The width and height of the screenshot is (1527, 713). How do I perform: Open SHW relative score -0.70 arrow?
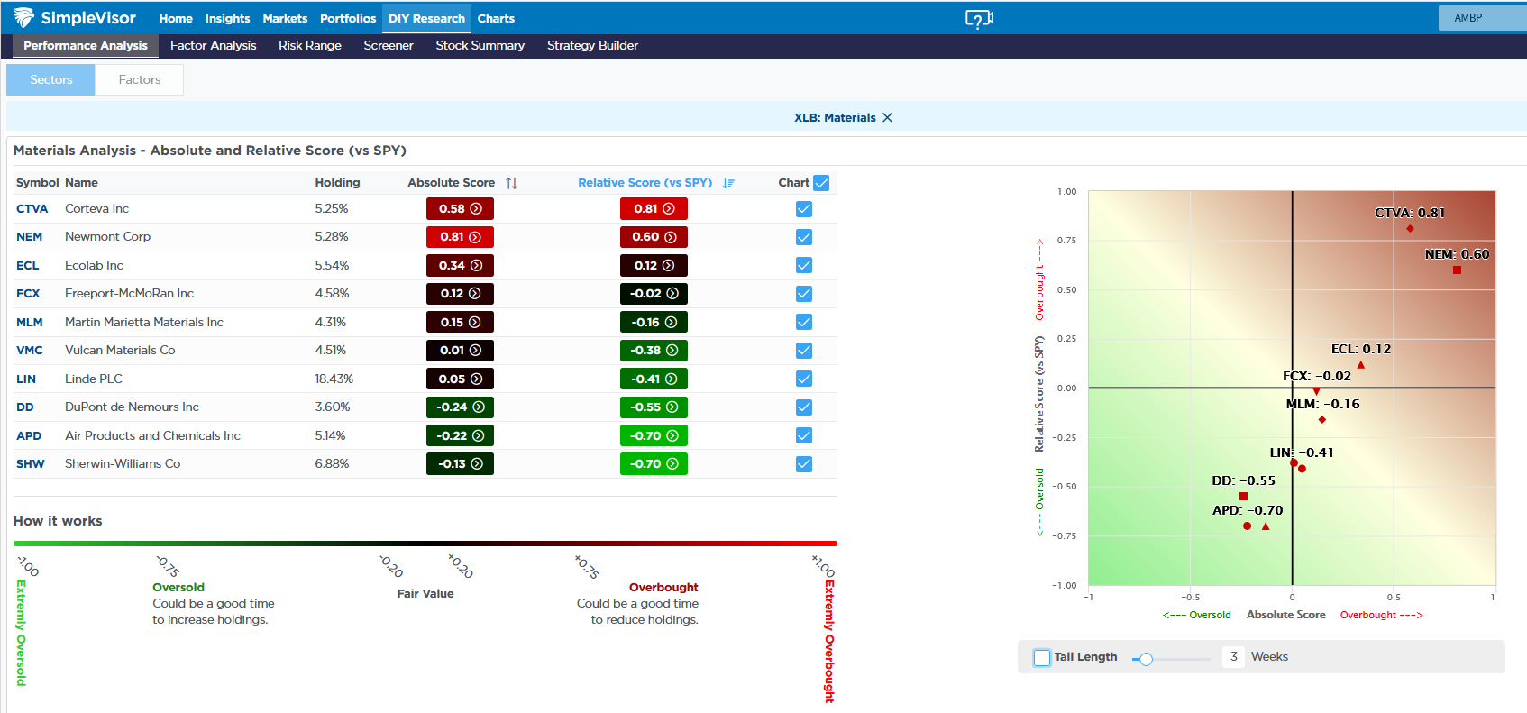tap(672, 464)
